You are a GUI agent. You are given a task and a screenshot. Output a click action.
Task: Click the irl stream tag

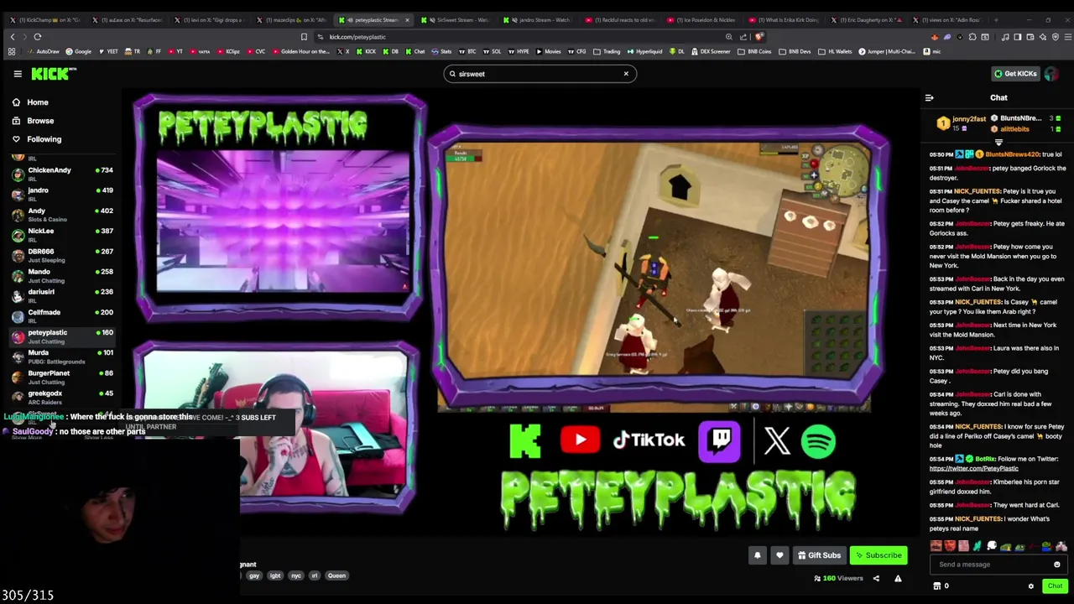coord(315,576)
